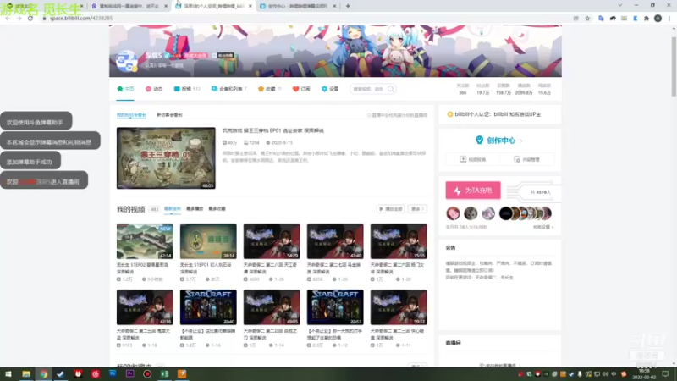Click the 粉丝数 19.7万 fans counter

point(482,90)
